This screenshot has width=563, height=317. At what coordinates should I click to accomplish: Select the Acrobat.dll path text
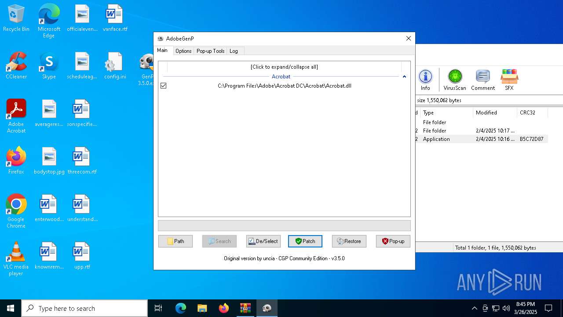coord(285,86)
